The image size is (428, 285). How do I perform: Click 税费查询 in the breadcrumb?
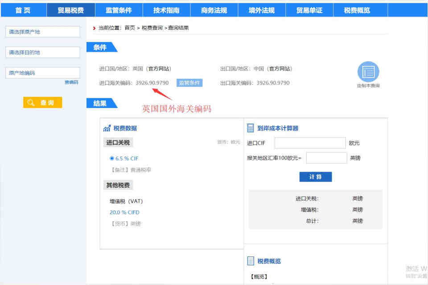click(152, 28)
